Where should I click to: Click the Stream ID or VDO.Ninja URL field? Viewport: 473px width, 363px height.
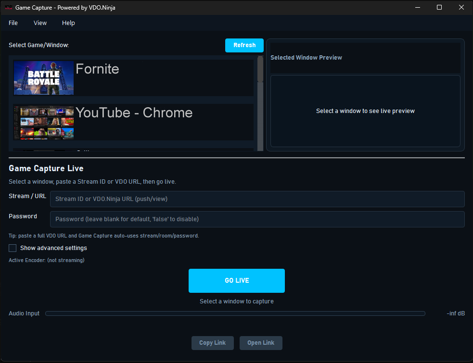click(x=257, y=199)
